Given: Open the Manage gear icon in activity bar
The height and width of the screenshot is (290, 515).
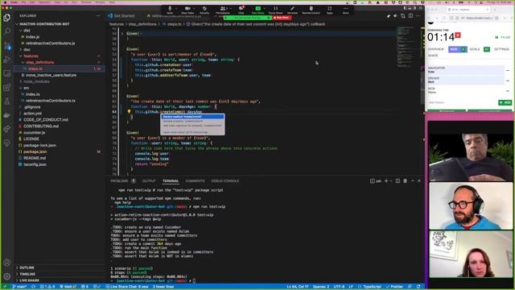Looking at the screenshot, I should pos(7,276).
